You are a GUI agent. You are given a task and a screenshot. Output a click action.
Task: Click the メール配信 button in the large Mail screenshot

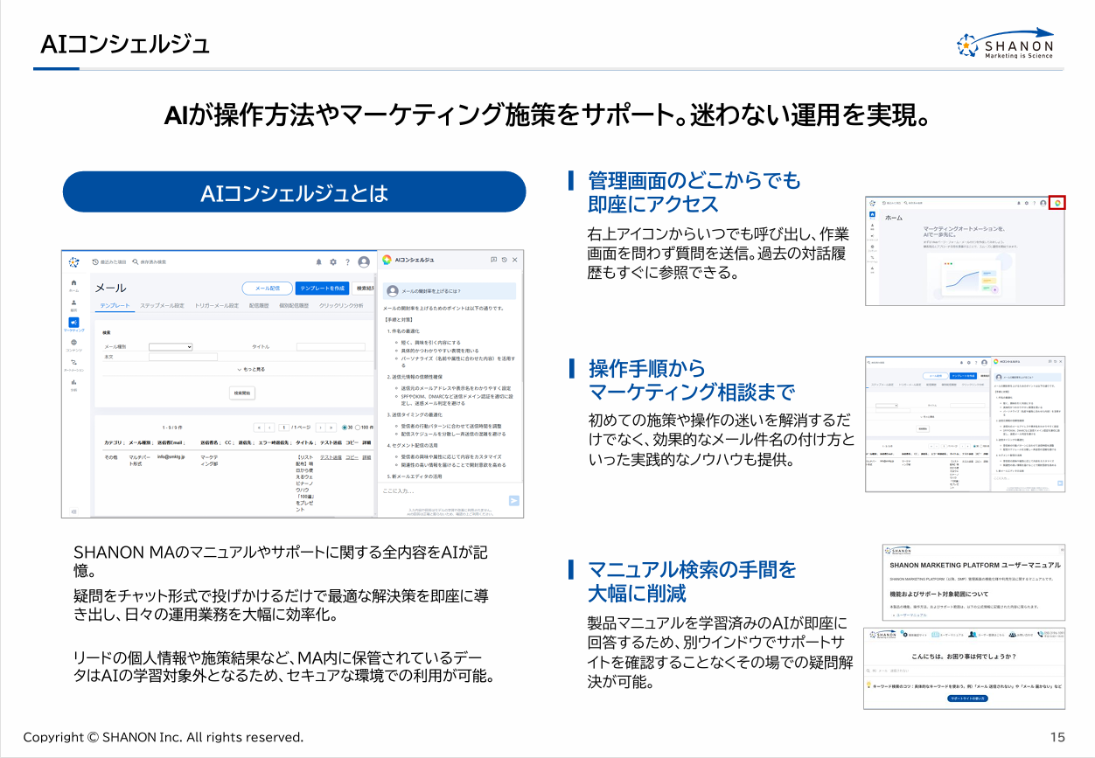267,288
